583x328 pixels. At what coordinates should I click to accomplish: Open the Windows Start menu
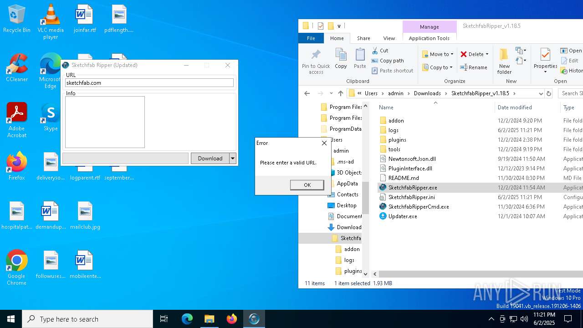pyautogui.click(x=11, y=319)
